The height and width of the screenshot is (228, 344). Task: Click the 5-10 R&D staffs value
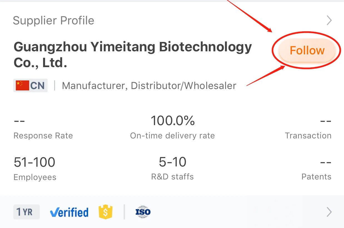173,162
